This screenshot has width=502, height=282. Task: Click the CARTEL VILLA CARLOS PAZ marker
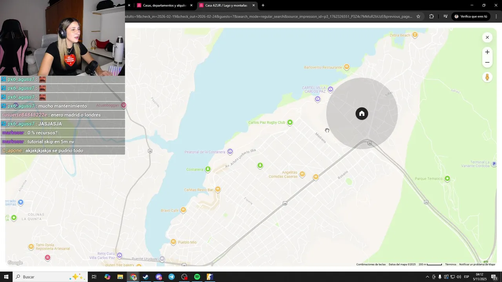coord(330,89)
